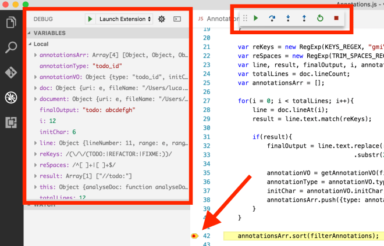Expand the reSpaces variable

(x=35, y=165)
